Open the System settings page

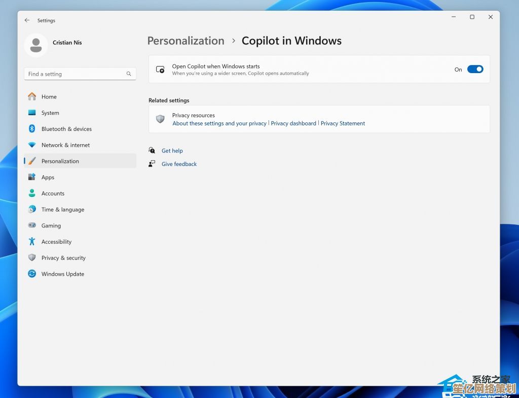click(x=80, y=113)
